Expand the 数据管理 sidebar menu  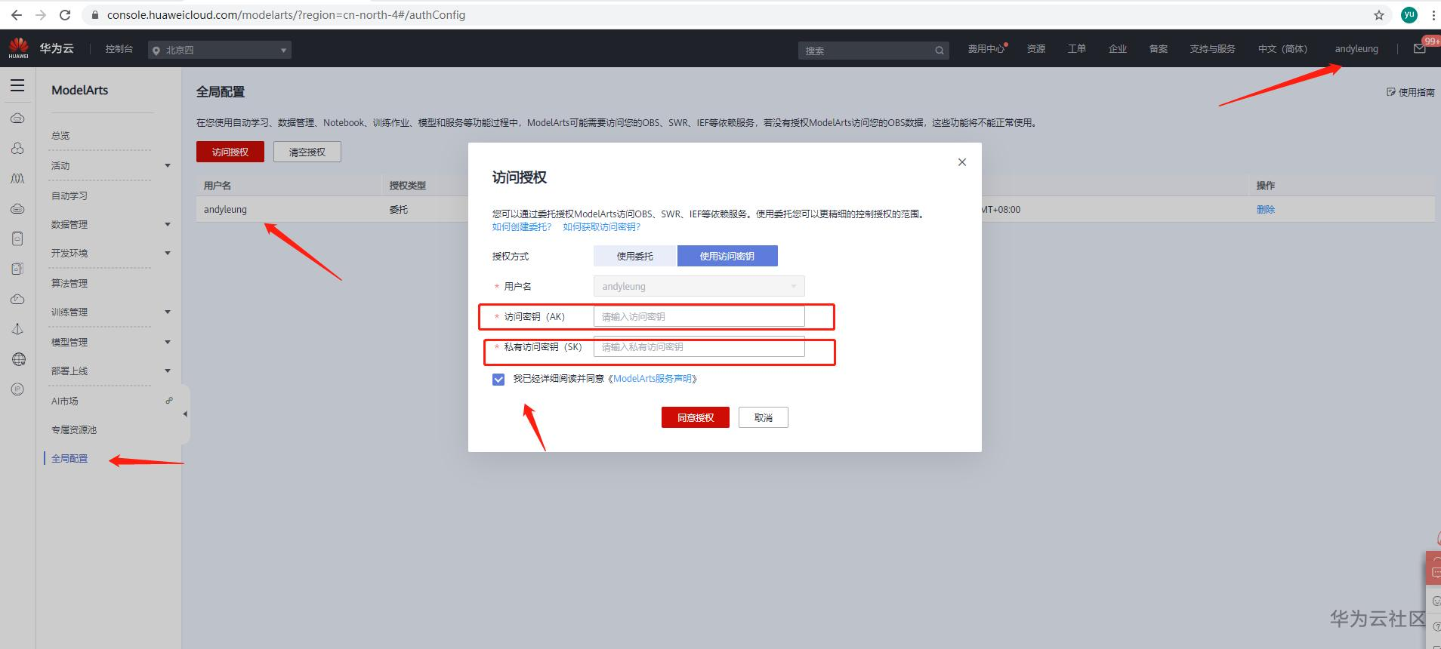tap(168, 225)
